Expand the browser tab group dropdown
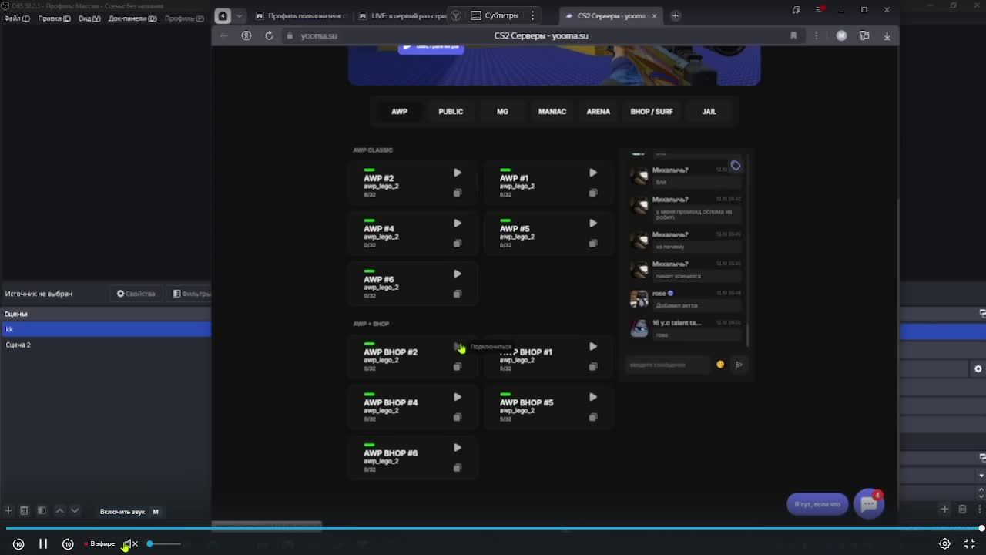986x555 pixels. pyautogui.click(x=240, y=15)
